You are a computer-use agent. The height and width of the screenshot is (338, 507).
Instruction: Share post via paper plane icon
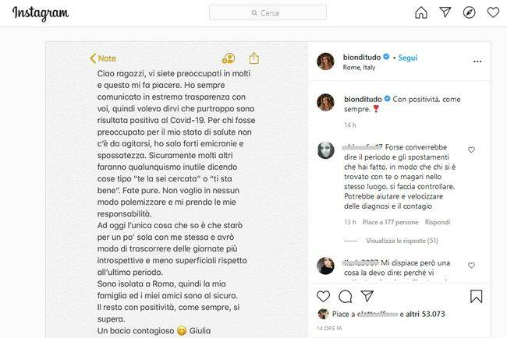(x=367, y=296)
